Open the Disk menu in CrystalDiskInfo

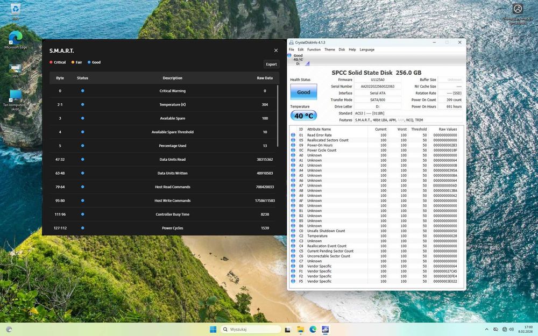tap(342, 49)
